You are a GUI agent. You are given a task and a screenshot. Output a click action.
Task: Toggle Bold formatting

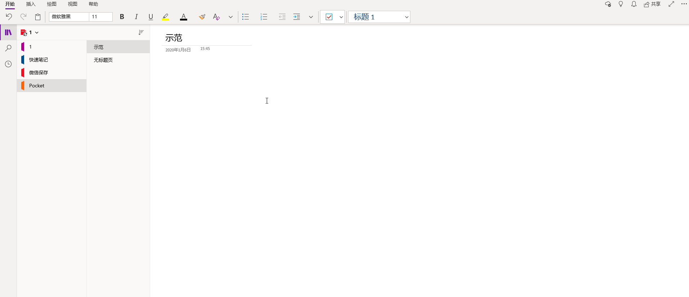122,17
